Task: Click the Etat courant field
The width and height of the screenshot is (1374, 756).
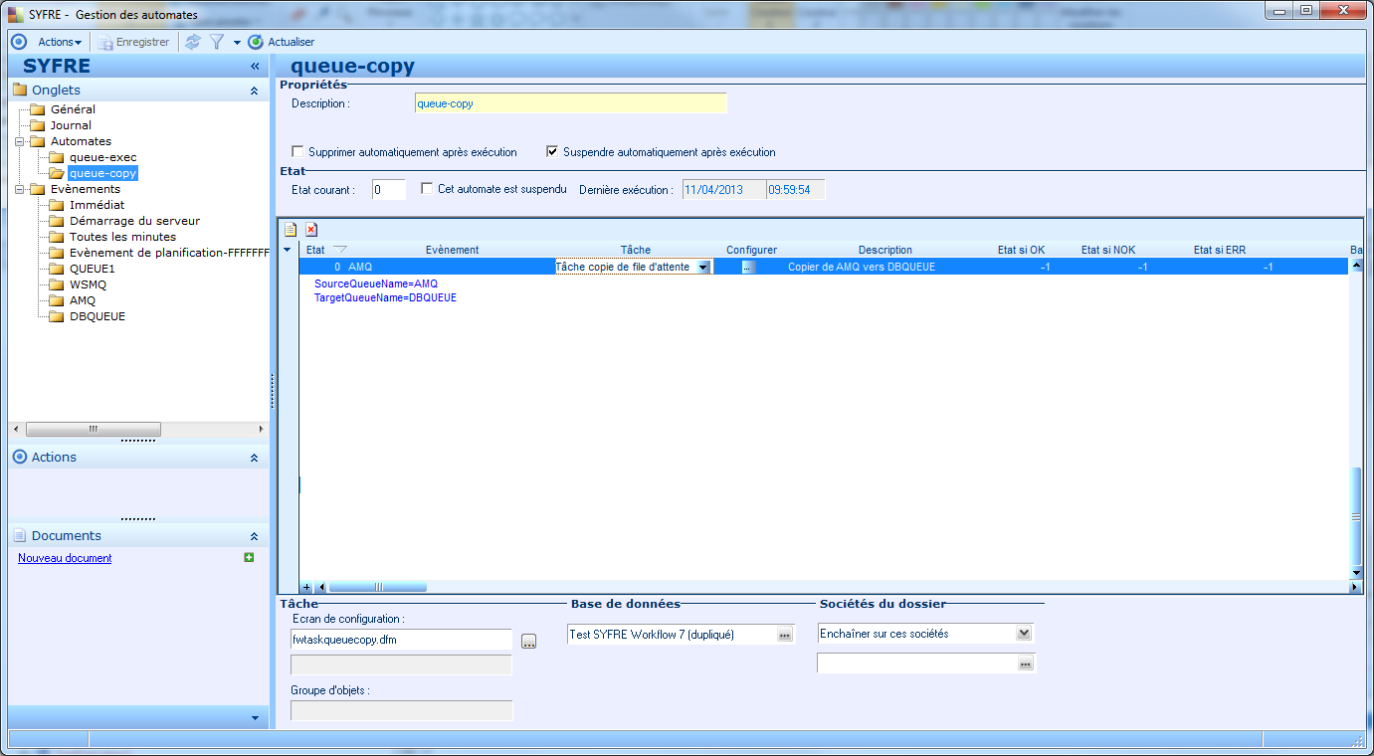Action: (x=389, y=189)
